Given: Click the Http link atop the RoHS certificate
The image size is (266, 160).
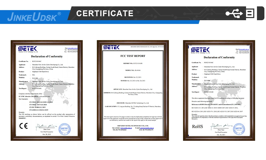Looking at the screenshot, I should pos(244,49).
